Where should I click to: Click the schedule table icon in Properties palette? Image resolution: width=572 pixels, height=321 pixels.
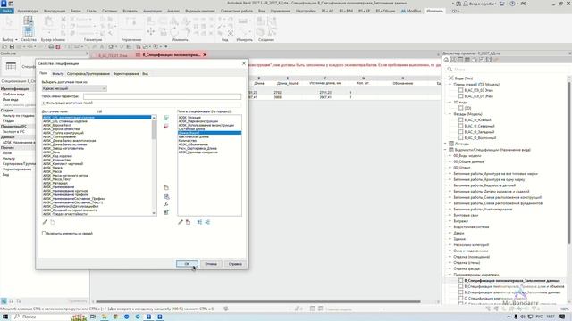pyautogui.click(x=11, y=67)
